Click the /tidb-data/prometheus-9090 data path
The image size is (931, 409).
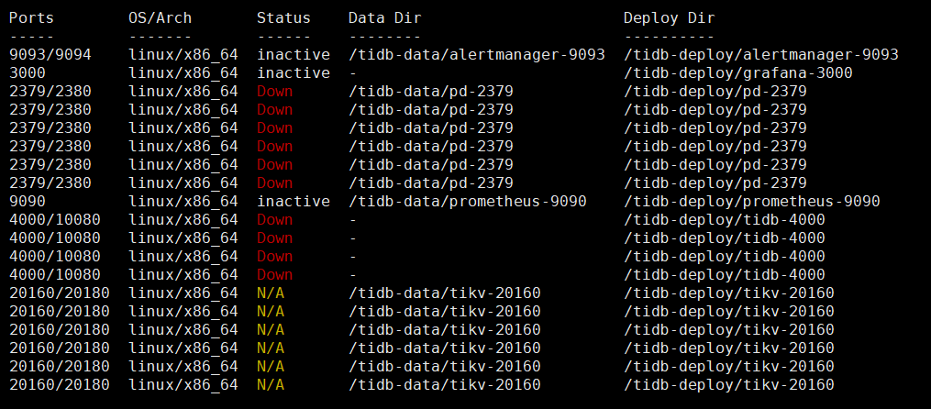pyautogui.click(x=467, y=201)
